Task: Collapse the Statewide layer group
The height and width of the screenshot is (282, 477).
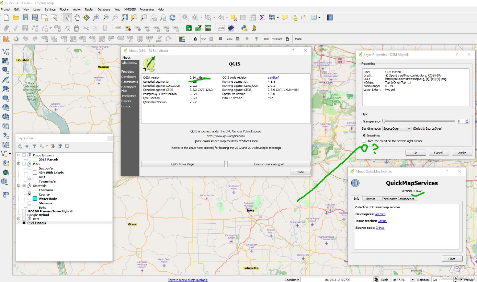Action: click(18, 186)
